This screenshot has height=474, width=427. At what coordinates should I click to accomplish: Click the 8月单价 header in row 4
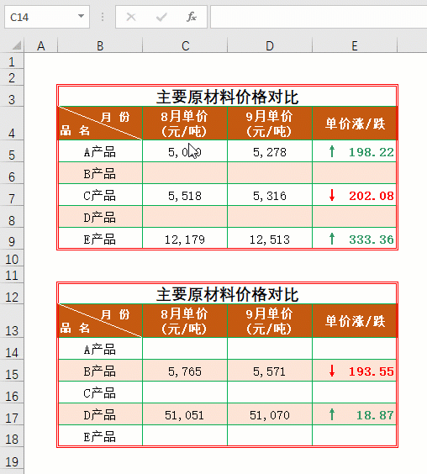[x=185, y=123]
